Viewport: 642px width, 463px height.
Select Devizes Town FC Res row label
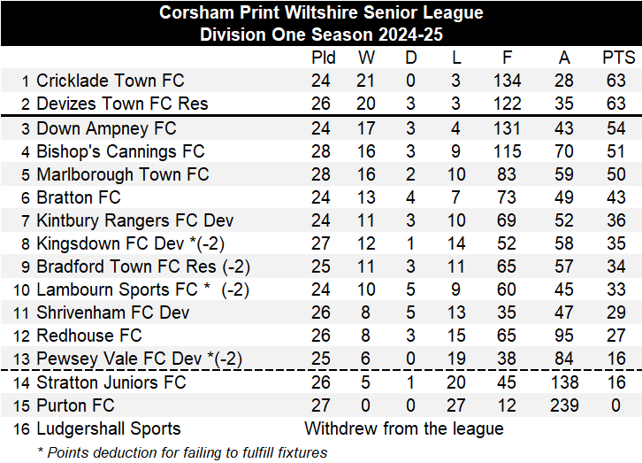point(122,104)
